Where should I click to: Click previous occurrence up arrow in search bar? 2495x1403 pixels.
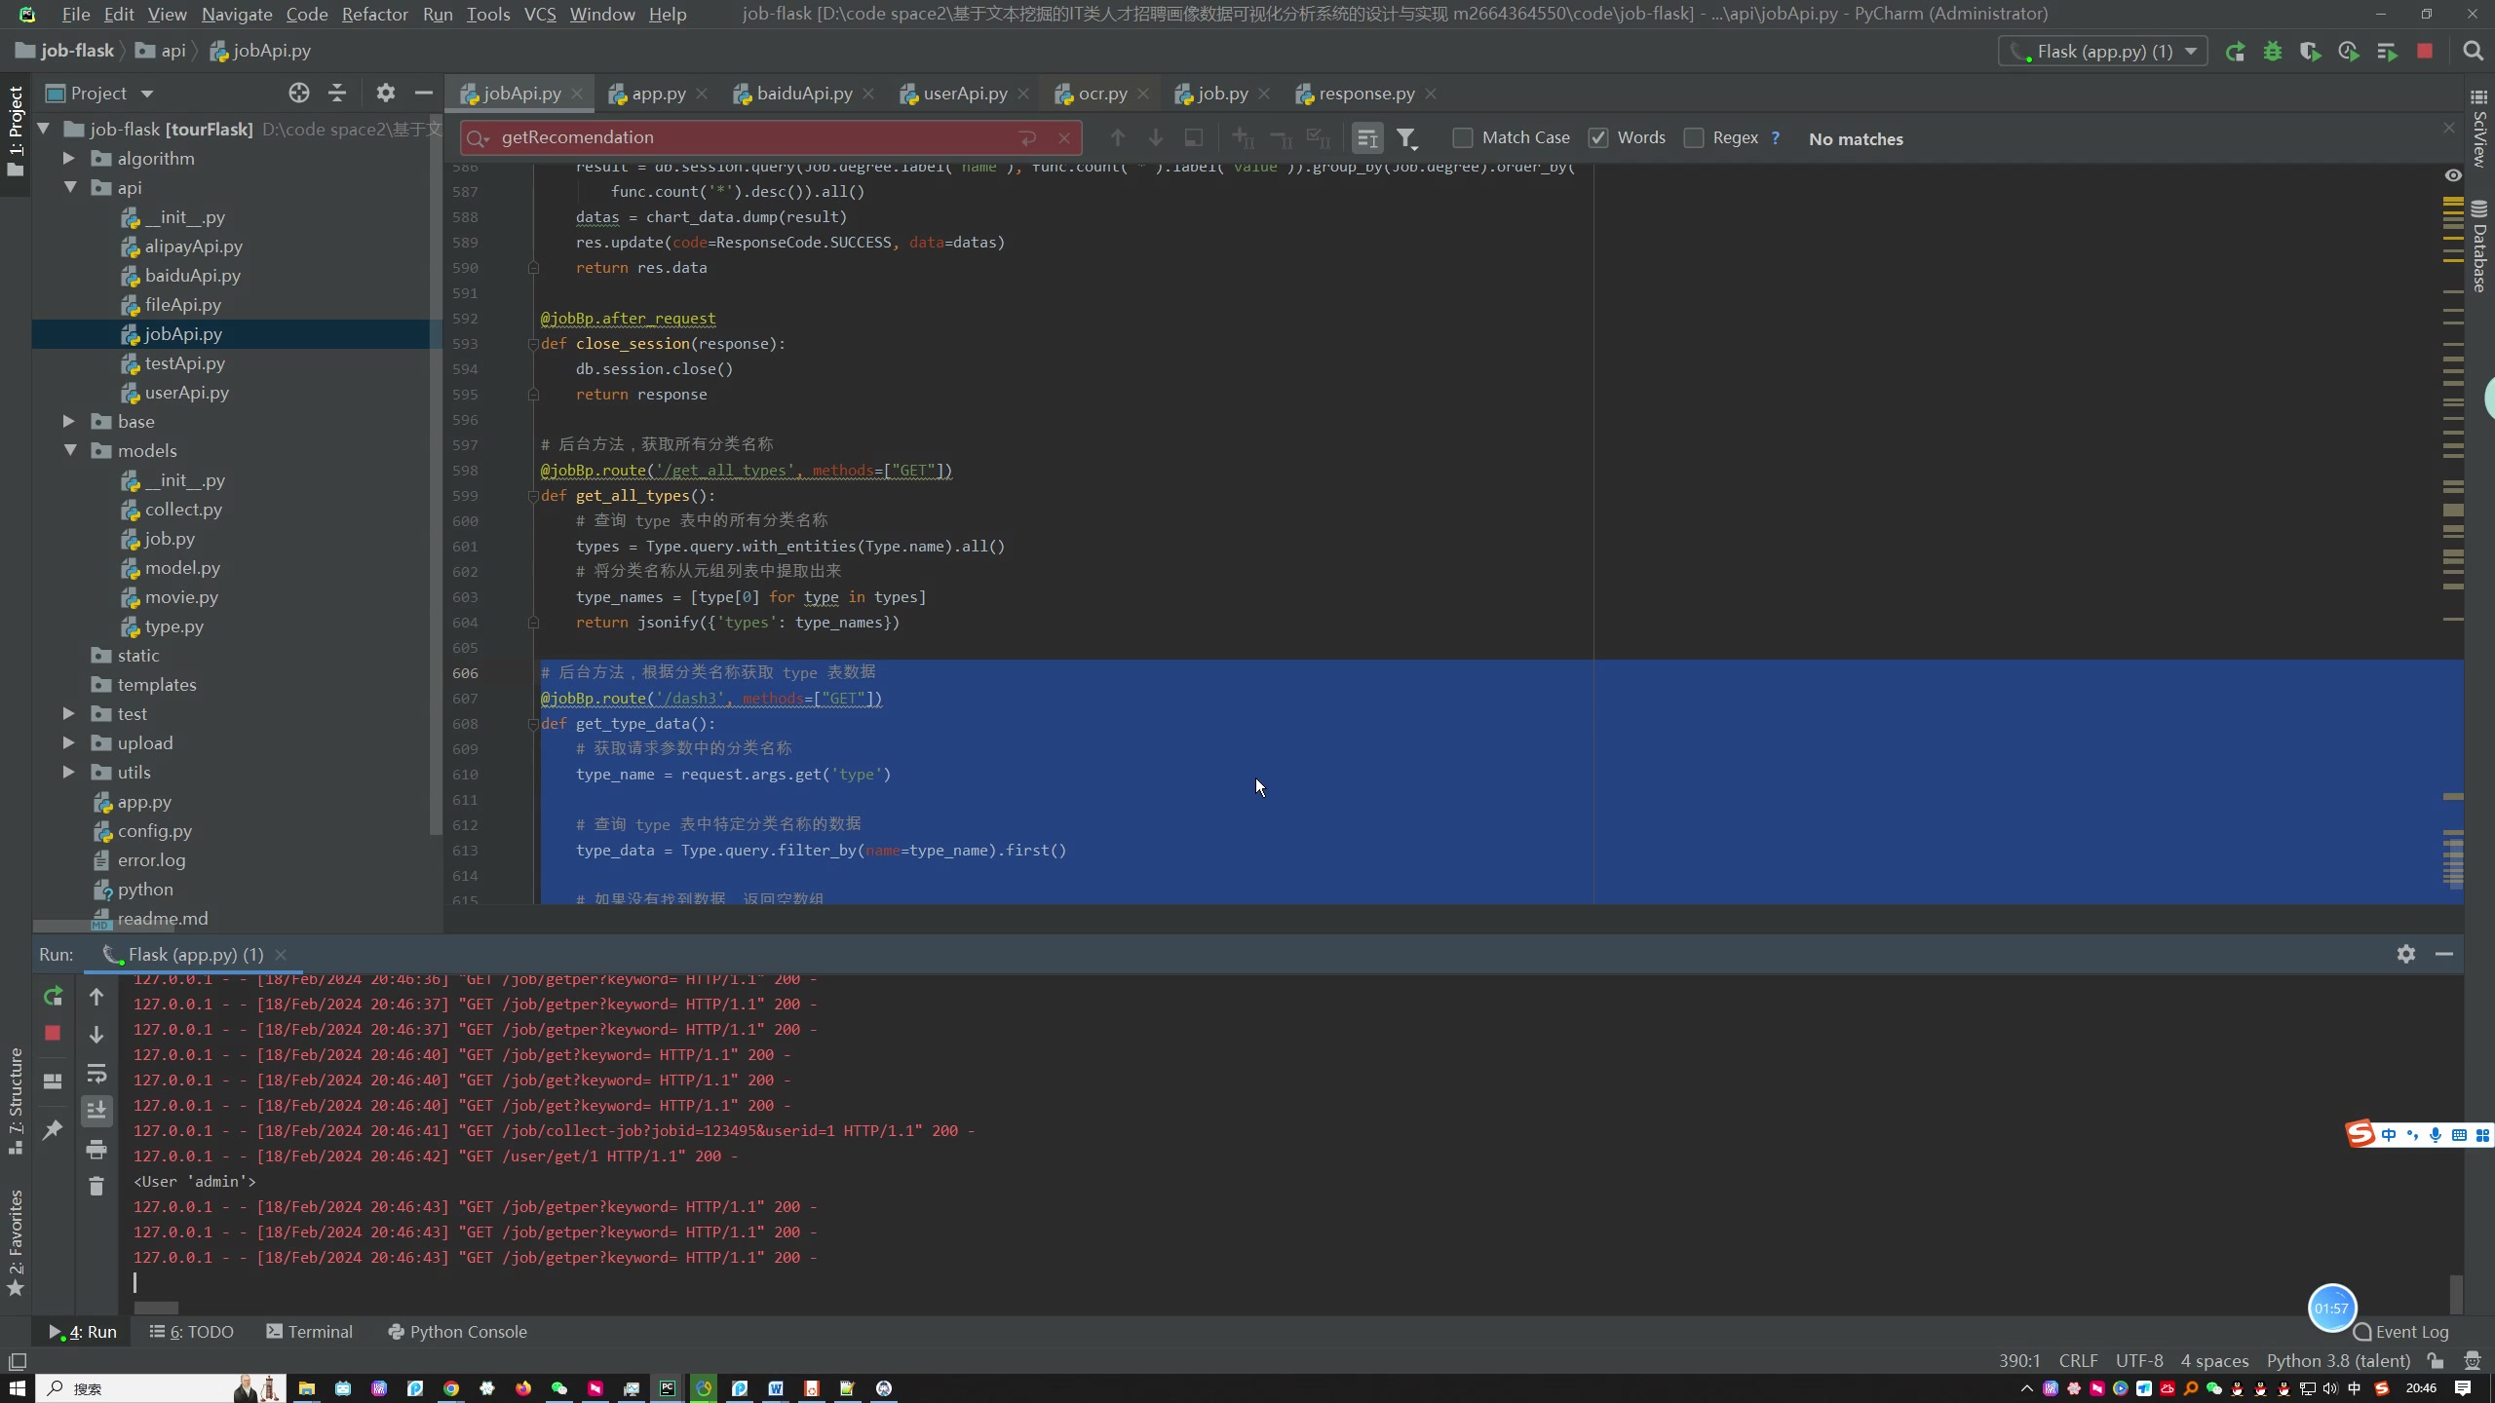point(1118,138)
